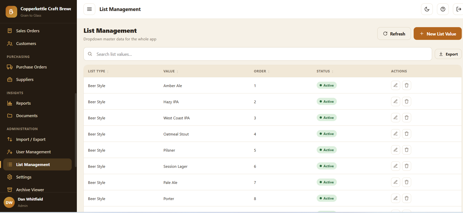
Task: Click the sidebar vertical scrollbar
Action: click(76, 130)
